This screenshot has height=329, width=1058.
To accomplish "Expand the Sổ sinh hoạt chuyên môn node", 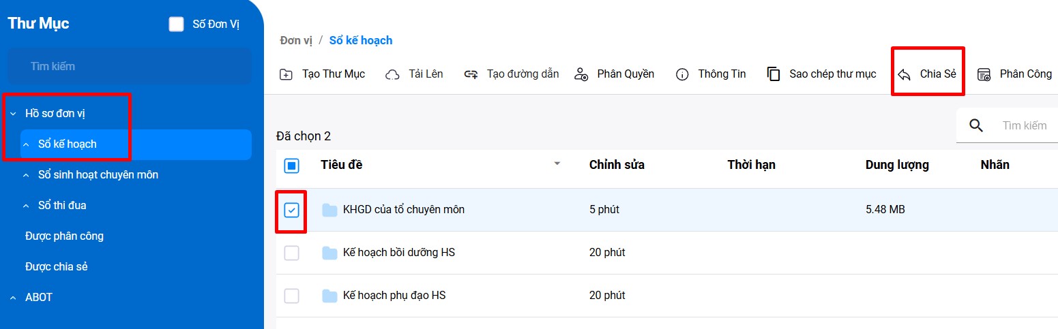I will (26, 175).
